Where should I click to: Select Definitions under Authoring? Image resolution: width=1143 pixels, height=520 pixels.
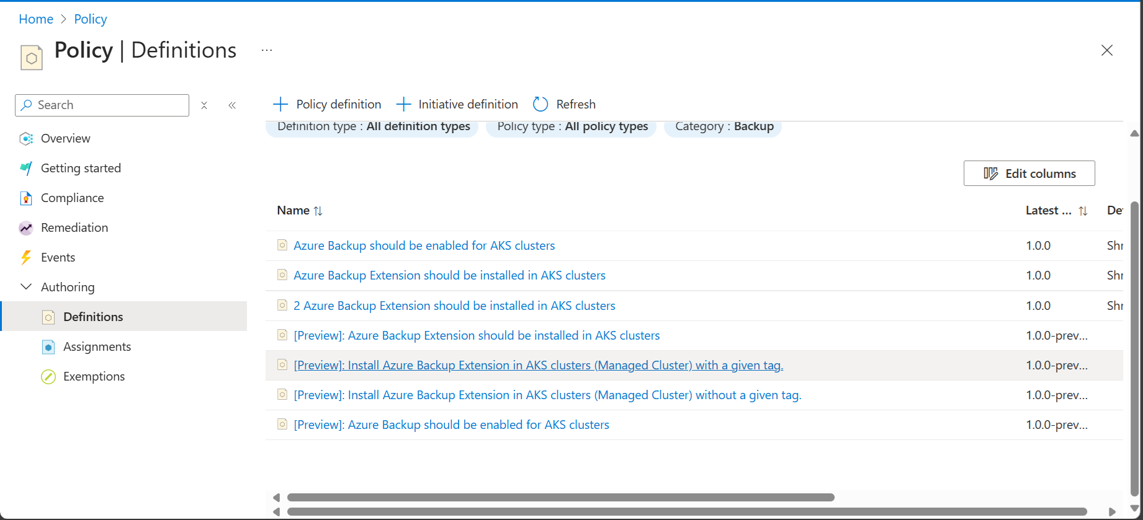point(93,317)
